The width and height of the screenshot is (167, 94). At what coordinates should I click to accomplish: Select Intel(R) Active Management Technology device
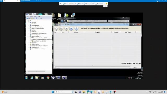pos(42,39)
